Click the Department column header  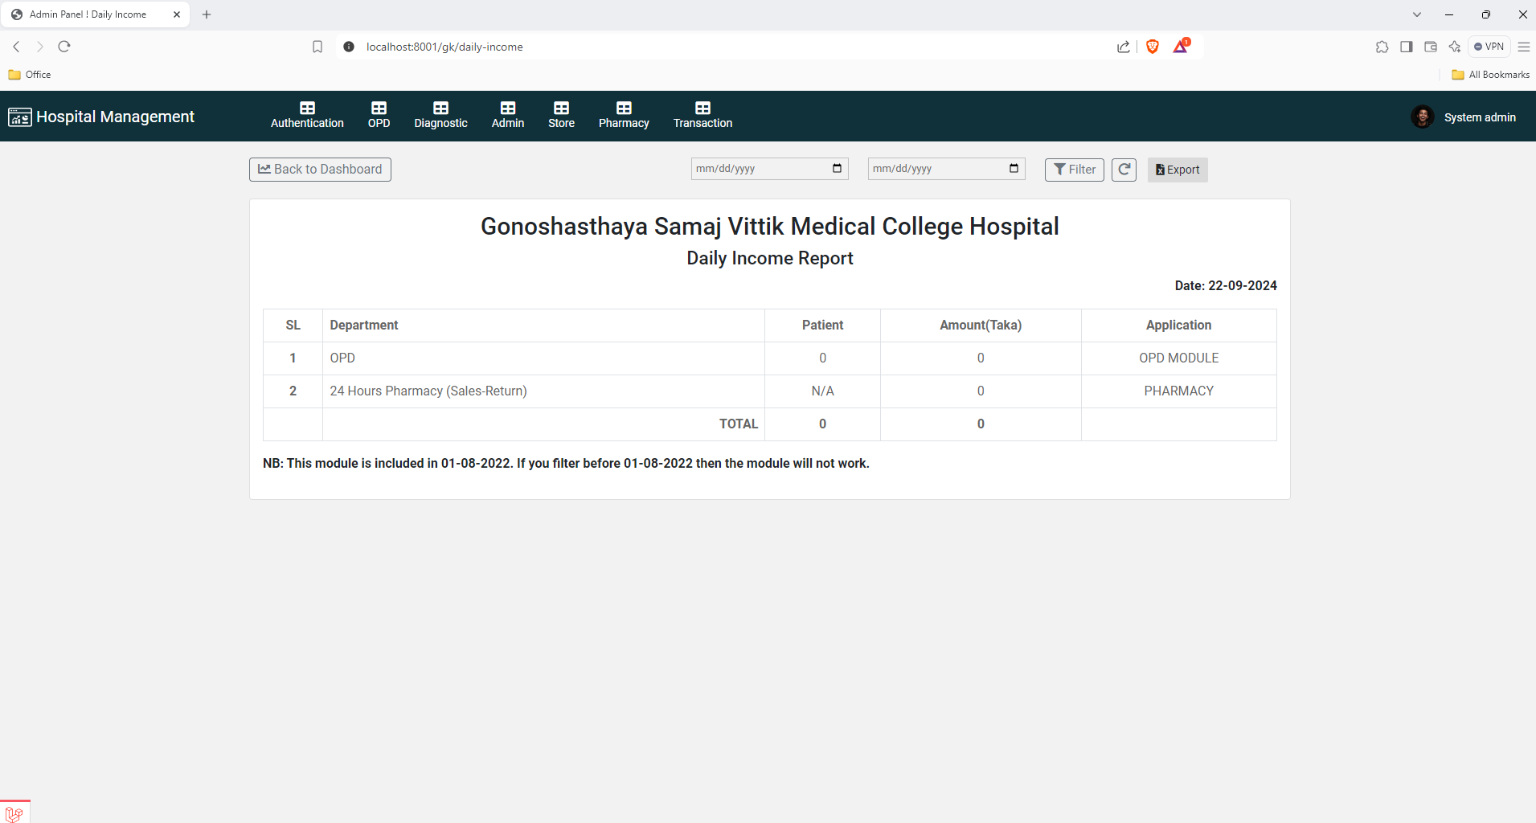pos(543,326)
